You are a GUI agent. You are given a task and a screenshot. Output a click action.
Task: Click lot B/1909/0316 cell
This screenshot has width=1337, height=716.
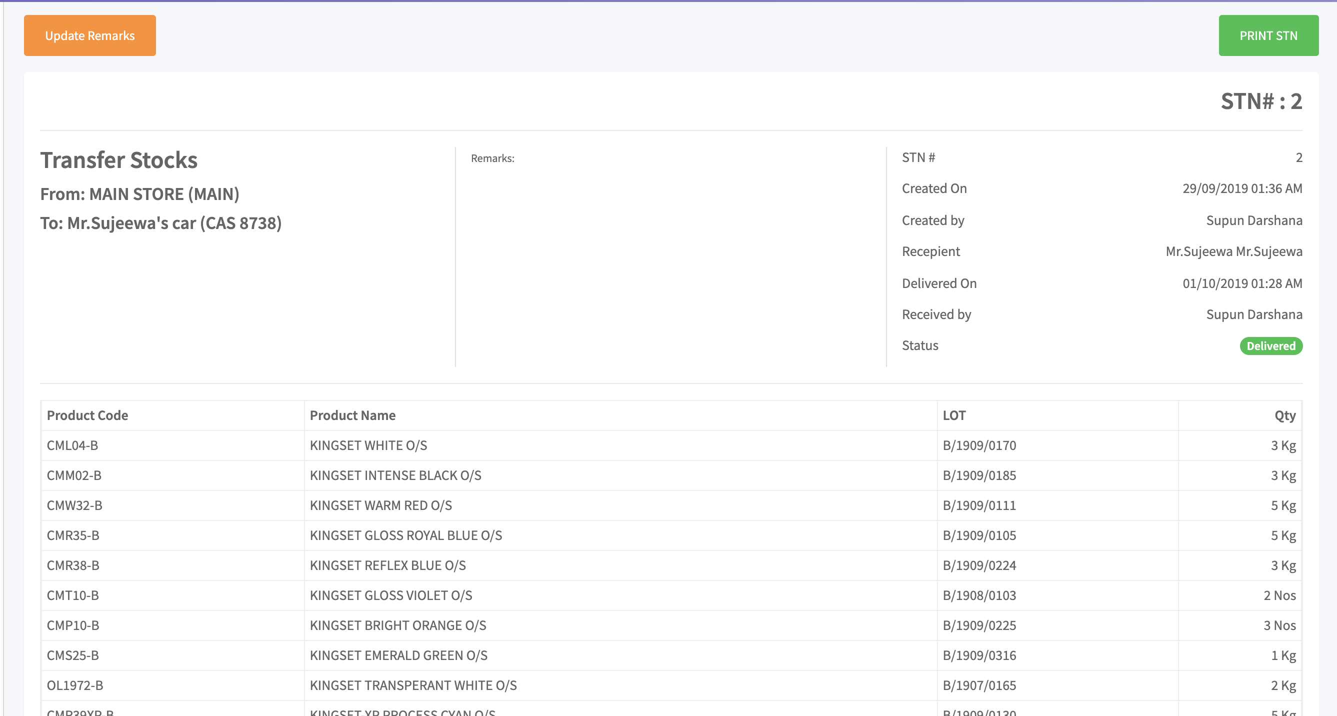click(979, 656)
